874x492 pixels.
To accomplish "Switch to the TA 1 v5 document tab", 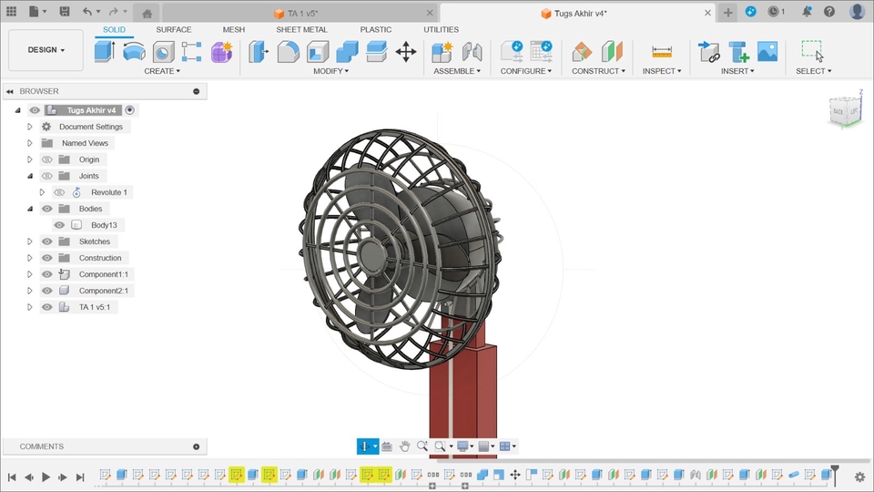I will tap(300, 14).
